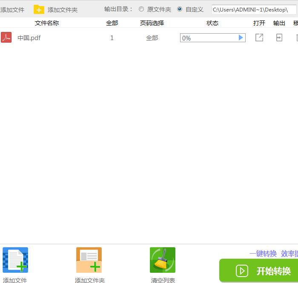
Task: Click page count 1 for 中国.pdf
Action: click(x=112, y=38)
